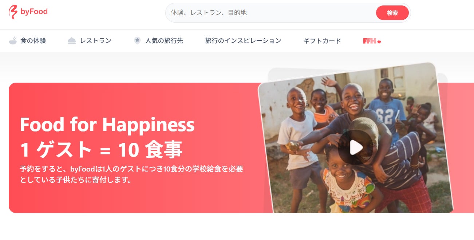
Task: Open the ギフトカード page
Action: 322,41
